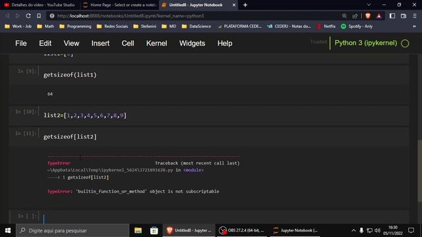Click the zoom magnifier icon in address bar
This screenshot has width=422, height=237.
click(x=344, y=16)
